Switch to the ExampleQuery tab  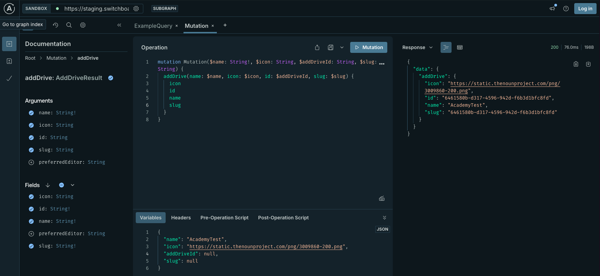click(x=153, y=26)
